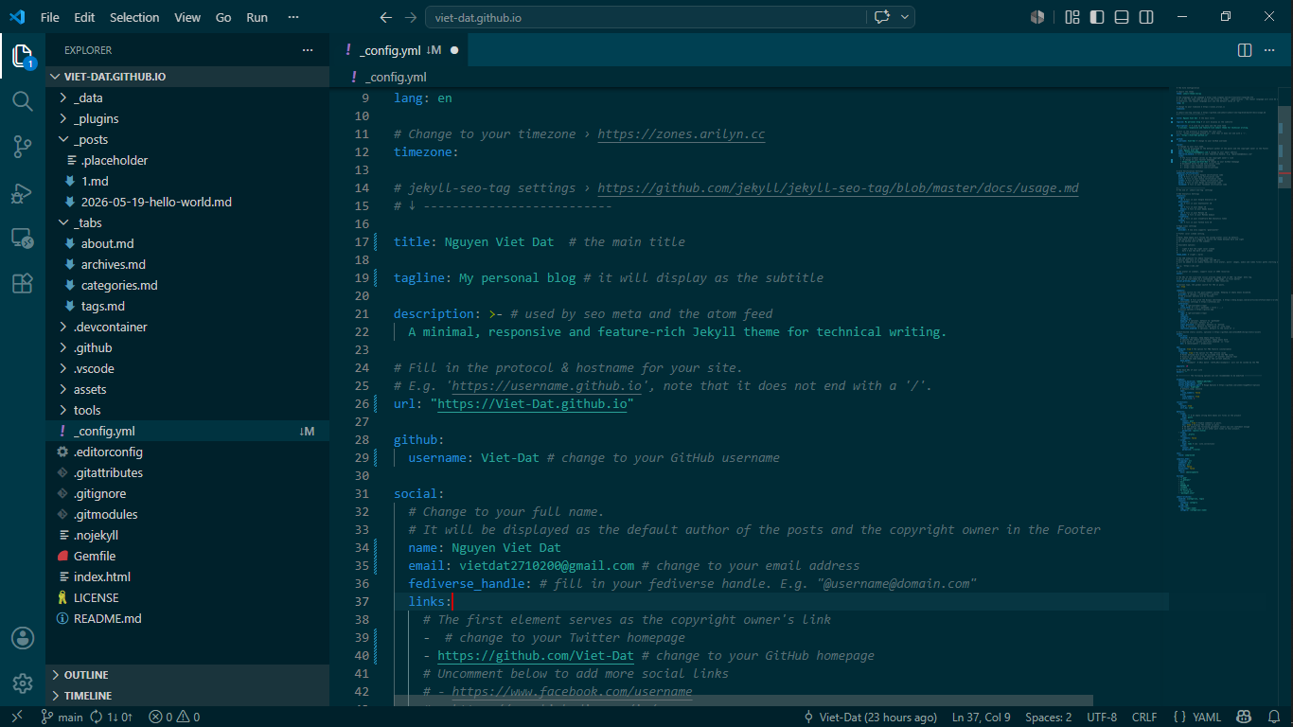
Task: Open the https://github.com/Viet-Dat link
Action: pos(536,656)
